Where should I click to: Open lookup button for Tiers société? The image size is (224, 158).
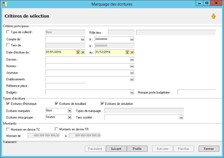point(181,117)
